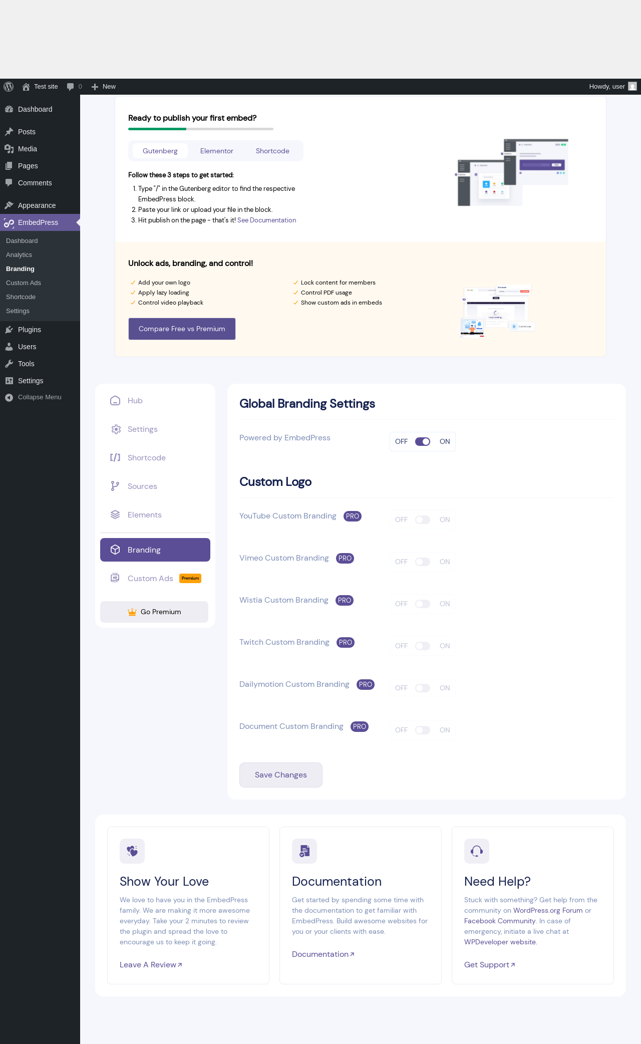Click the Users person icon
This screenshot has height=1044, width=641.
(9, 347)
